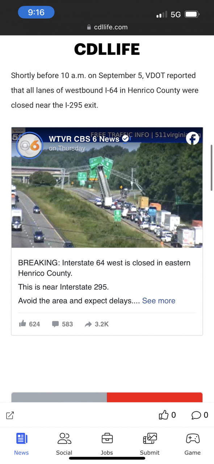Open the Social tab

click(64, 444)
